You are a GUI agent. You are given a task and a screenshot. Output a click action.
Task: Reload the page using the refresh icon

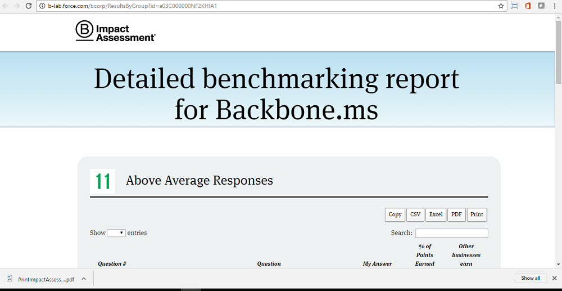tap(29, 6)
